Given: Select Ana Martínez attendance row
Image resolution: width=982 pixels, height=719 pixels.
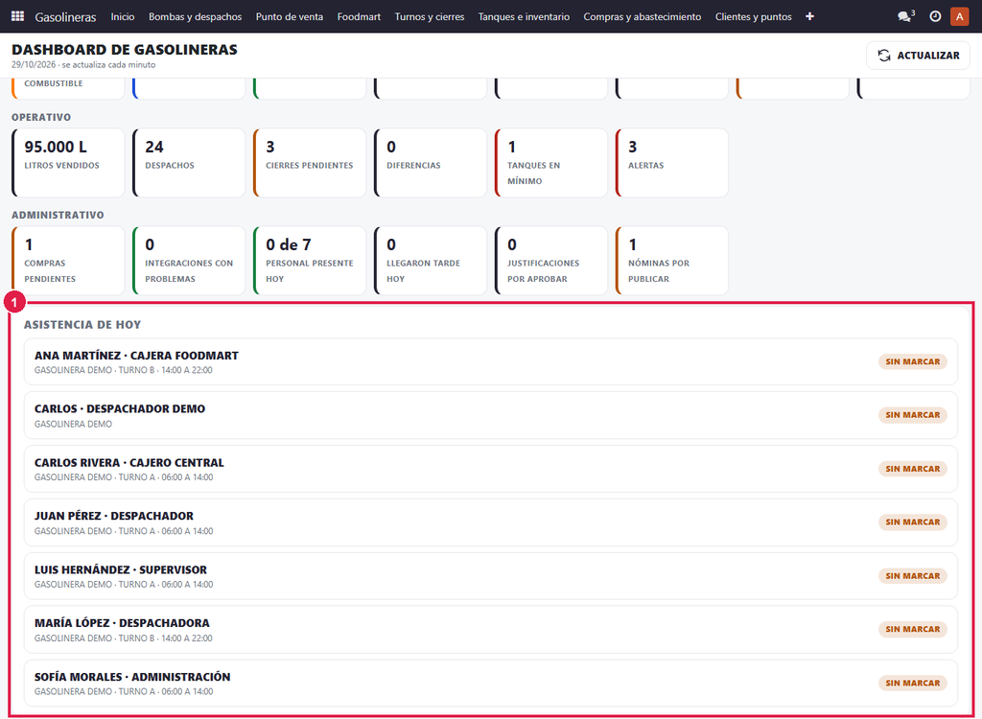Looking at the screenshot, I should (491, 362).
